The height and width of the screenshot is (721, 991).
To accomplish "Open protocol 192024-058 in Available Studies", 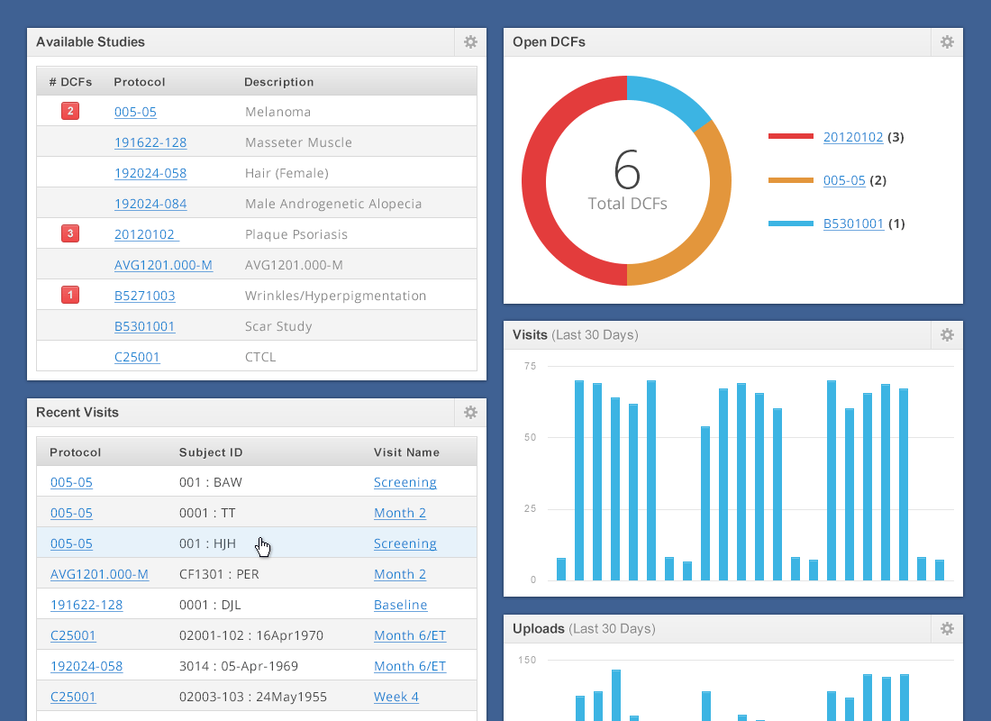I will click(x=150, y=173).
